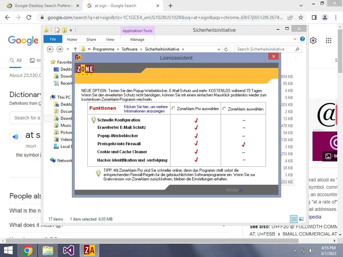
Task: Expand the Explorer ribbon with the chevron
Action: [295, 39]
